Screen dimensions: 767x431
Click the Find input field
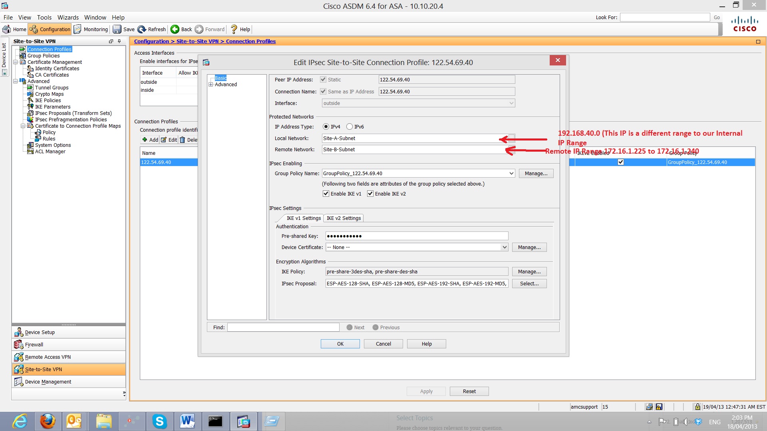pos(283,327)
